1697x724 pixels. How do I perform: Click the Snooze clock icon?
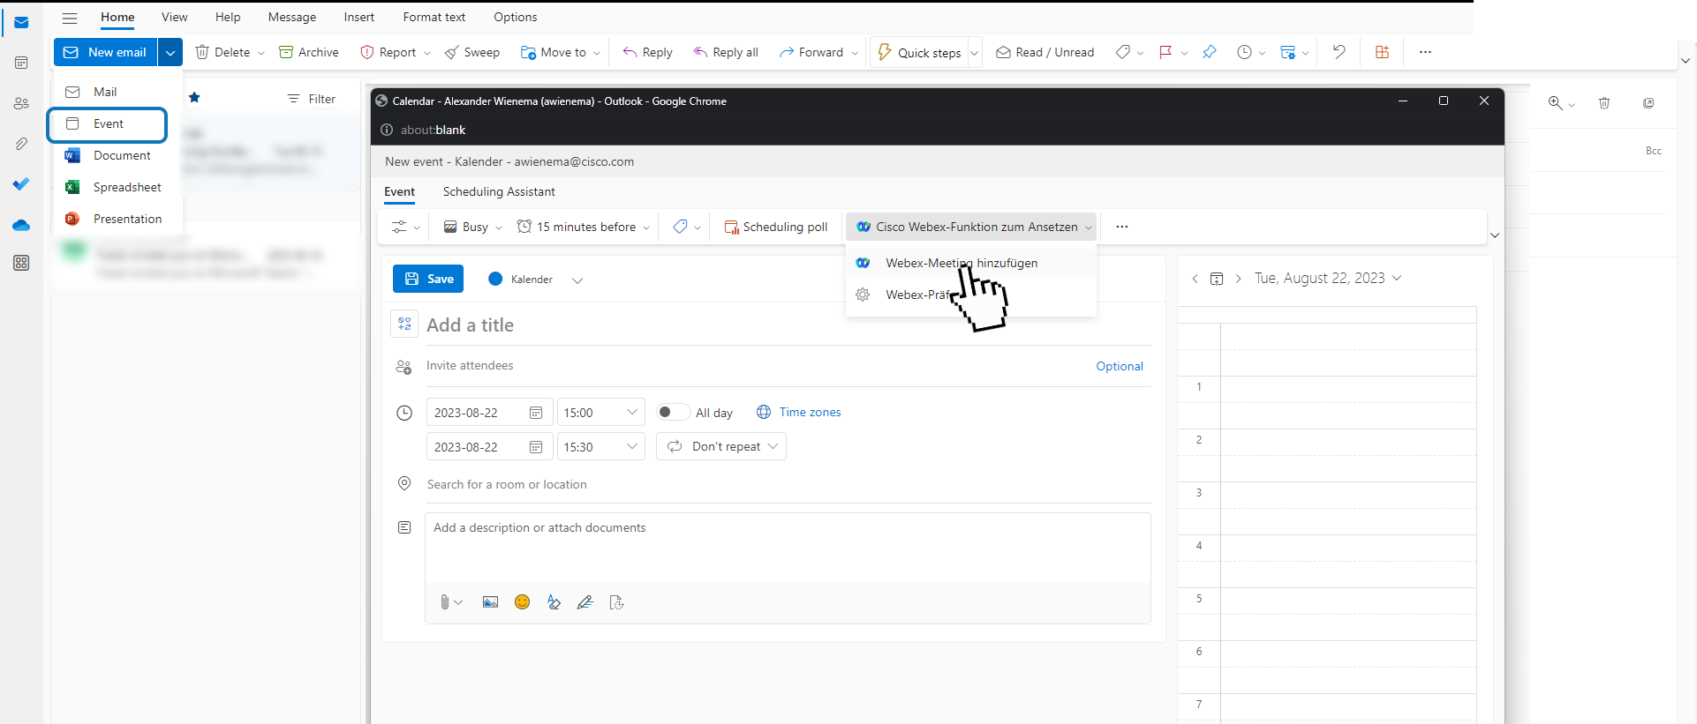(x=1244, y=52)
